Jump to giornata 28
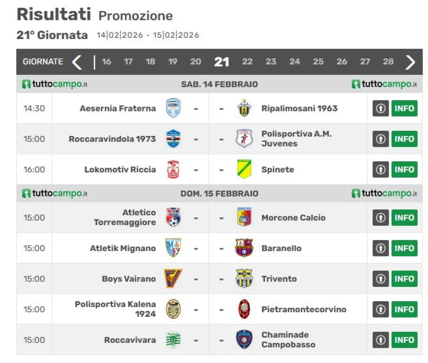The width and height of the screenshot is (428, 363). (388, 62)
